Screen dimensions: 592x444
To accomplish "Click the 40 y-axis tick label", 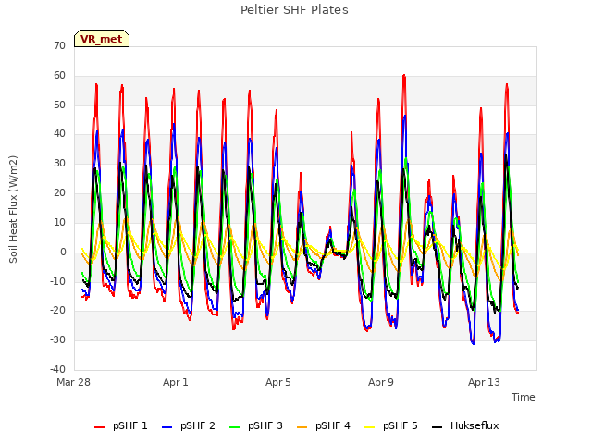I will 59,133.
